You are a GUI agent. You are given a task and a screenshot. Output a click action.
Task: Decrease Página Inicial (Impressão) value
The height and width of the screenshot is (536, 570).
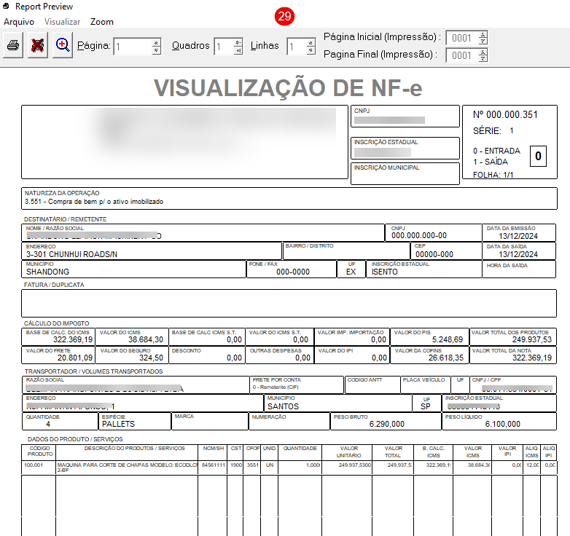point(483,41)
